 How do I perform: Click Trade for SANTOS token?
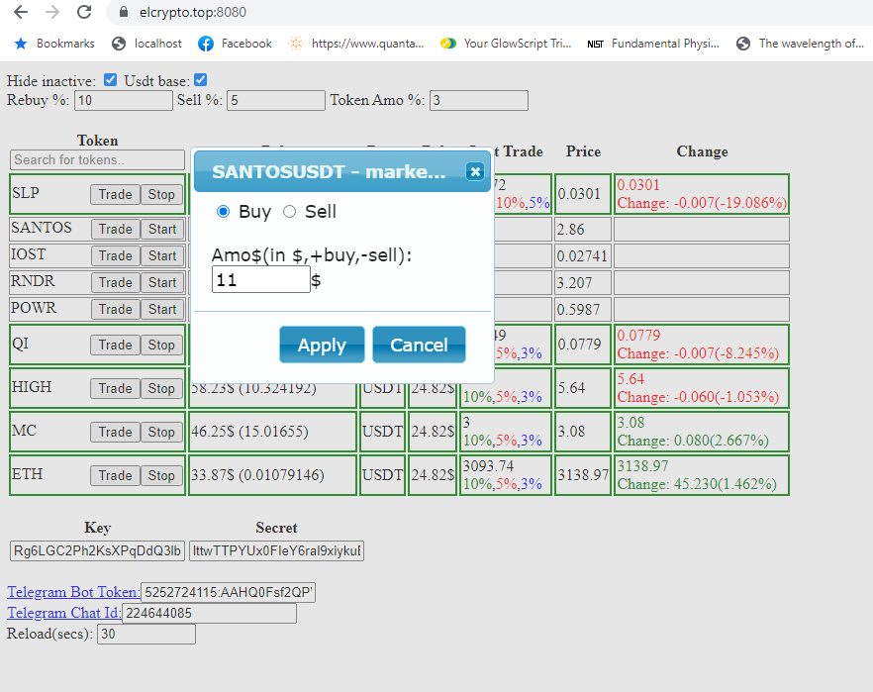[115, 229]
